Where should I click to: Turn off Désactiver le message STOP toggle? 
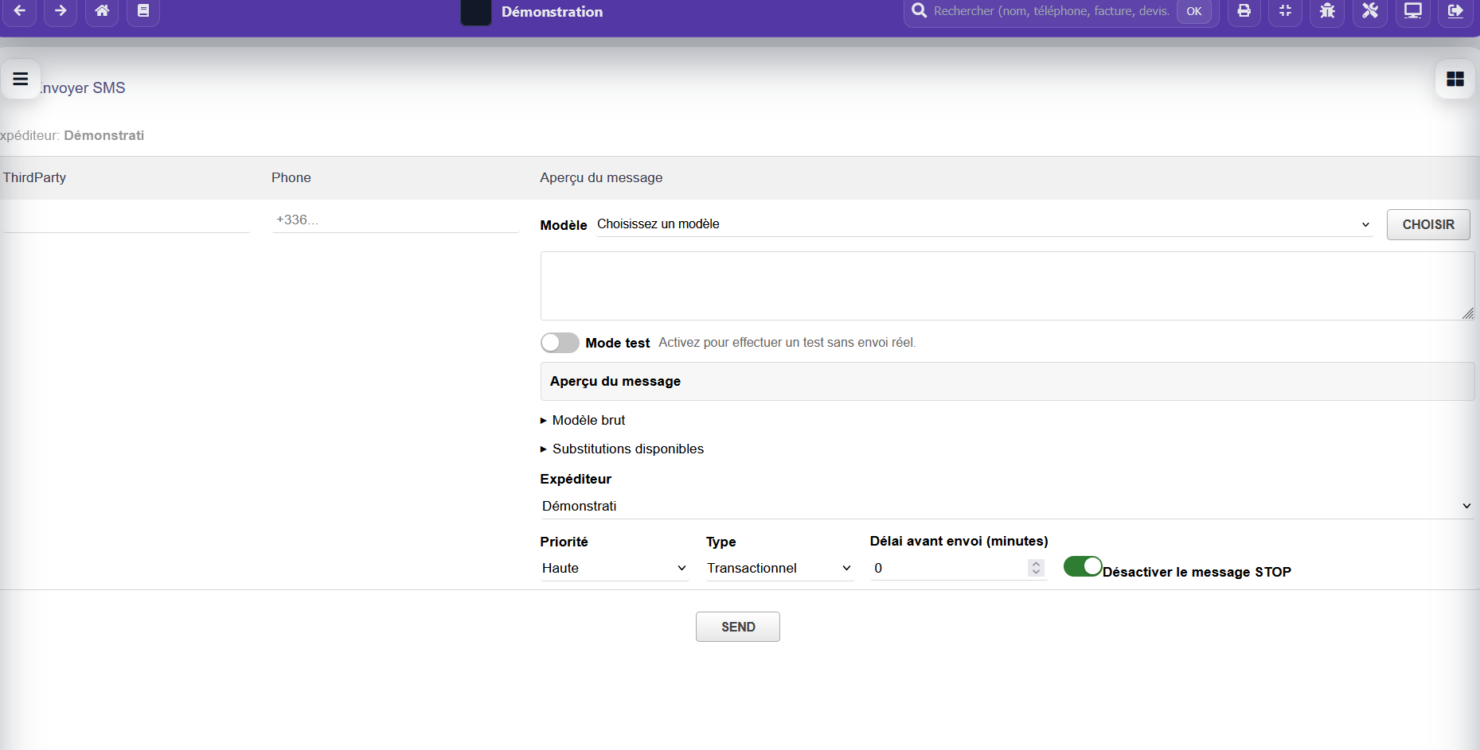point(1082,566)
